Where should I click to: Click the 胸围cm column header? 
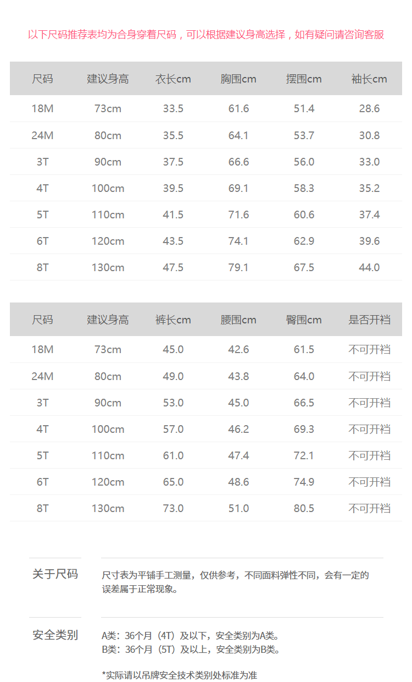(238, 79)
